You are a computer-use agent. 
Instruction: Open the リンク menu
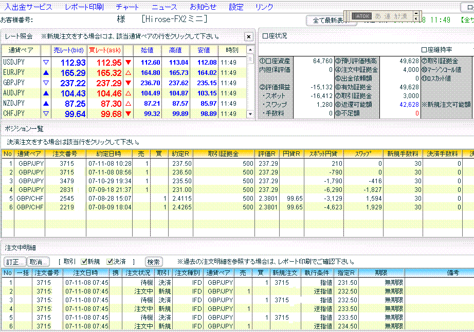coord(264,7)
